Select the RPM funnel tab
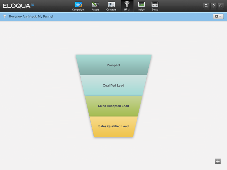 point(127,6)
